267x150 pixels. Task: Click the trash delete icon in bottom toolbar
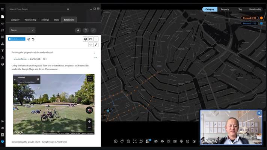[x=128, y=141]
